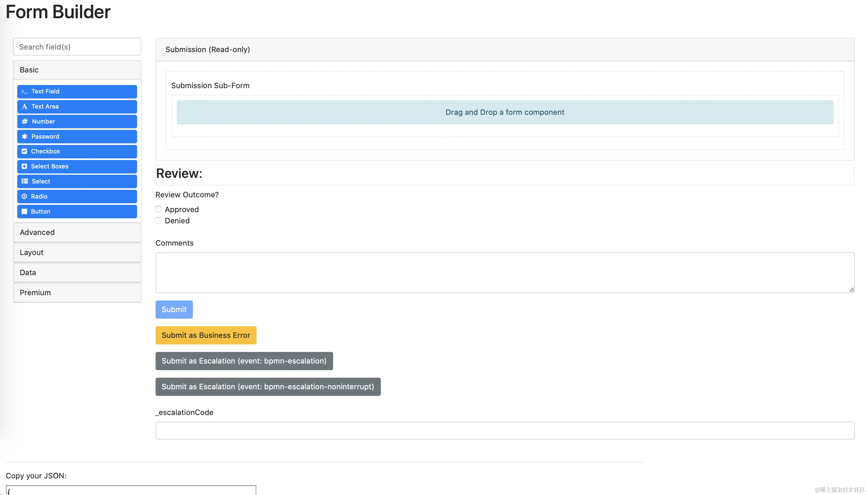Click the Password field asterisk icon
This screenshot has width=867, height=495.
click(x=24, y=136)
